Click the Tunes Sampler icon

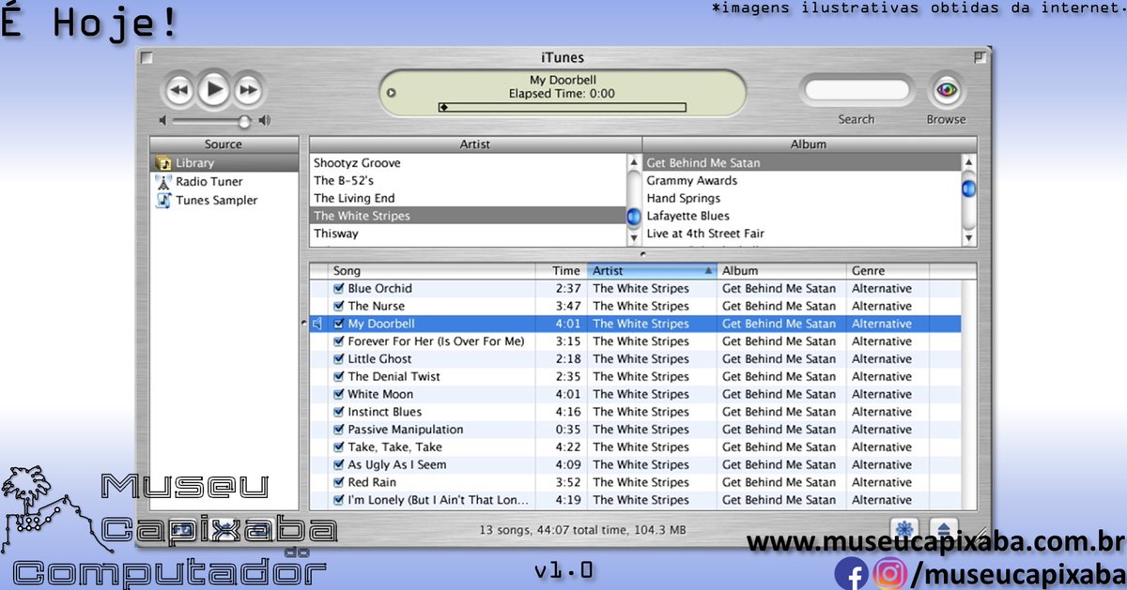pos(162,200)
